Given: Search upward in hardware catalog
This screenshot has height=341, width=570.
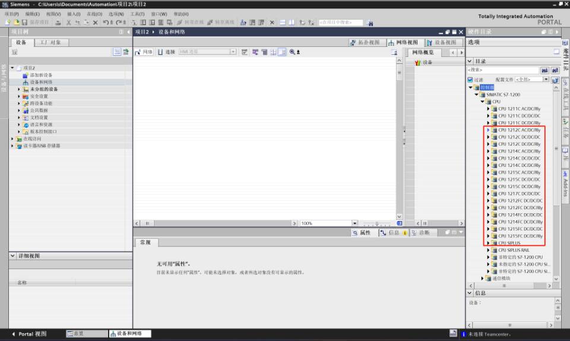Looking at the screenshot, I should 555,70.
